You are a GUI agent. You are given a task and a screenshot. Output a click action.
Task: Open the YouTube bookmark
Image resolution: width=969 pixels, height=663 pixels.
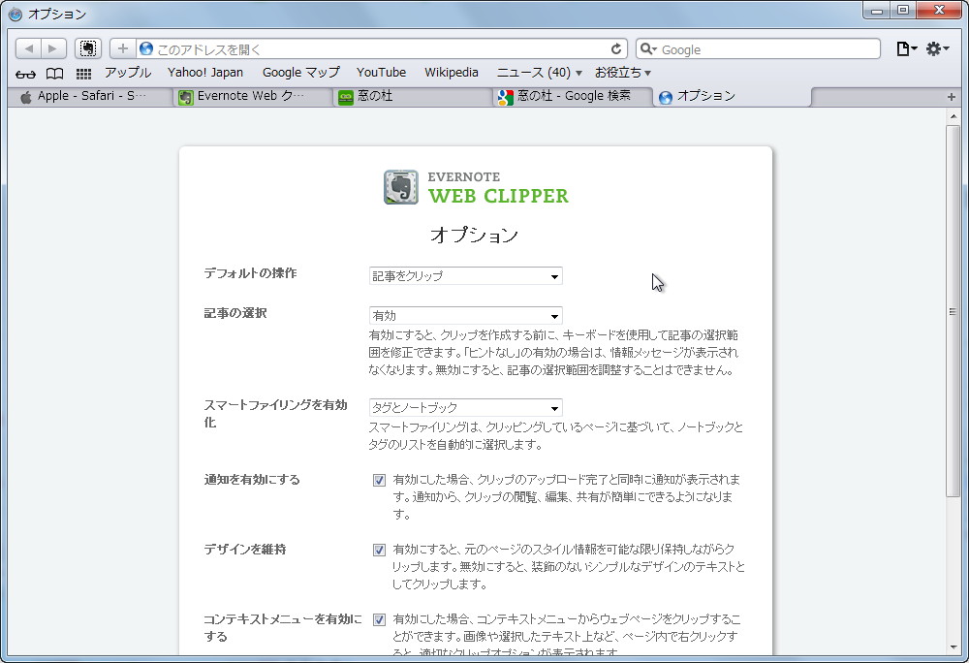381,73
